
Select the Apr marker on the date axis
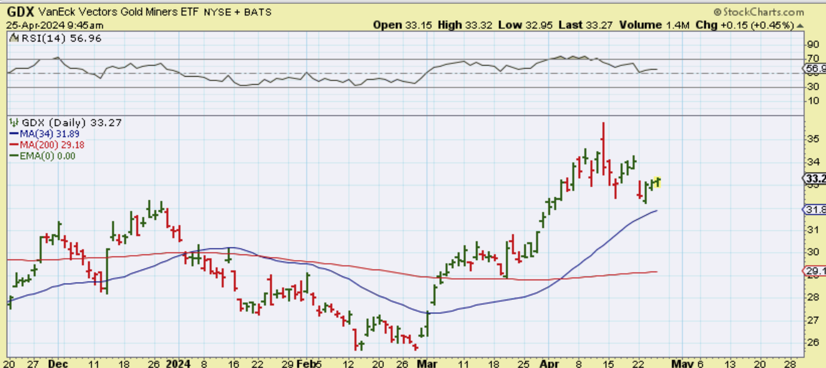point(549,363)
